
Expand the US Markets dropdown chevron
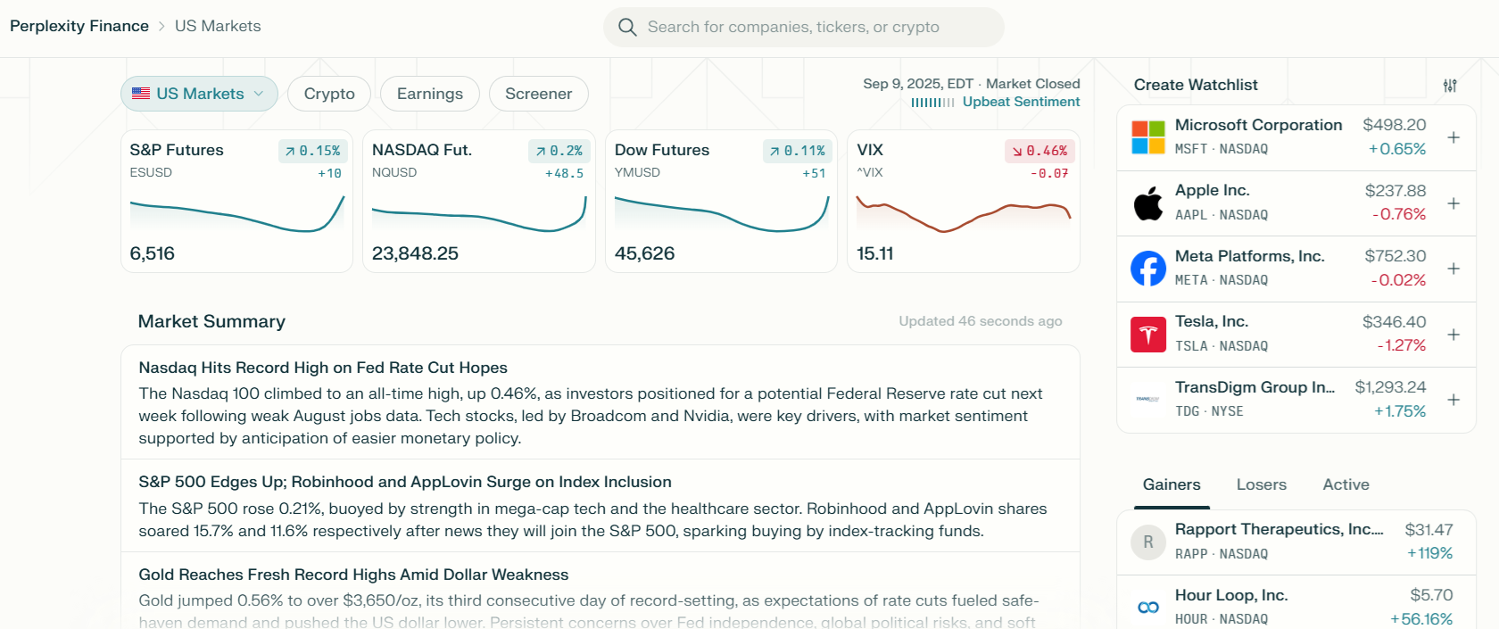tap(259, 94)
